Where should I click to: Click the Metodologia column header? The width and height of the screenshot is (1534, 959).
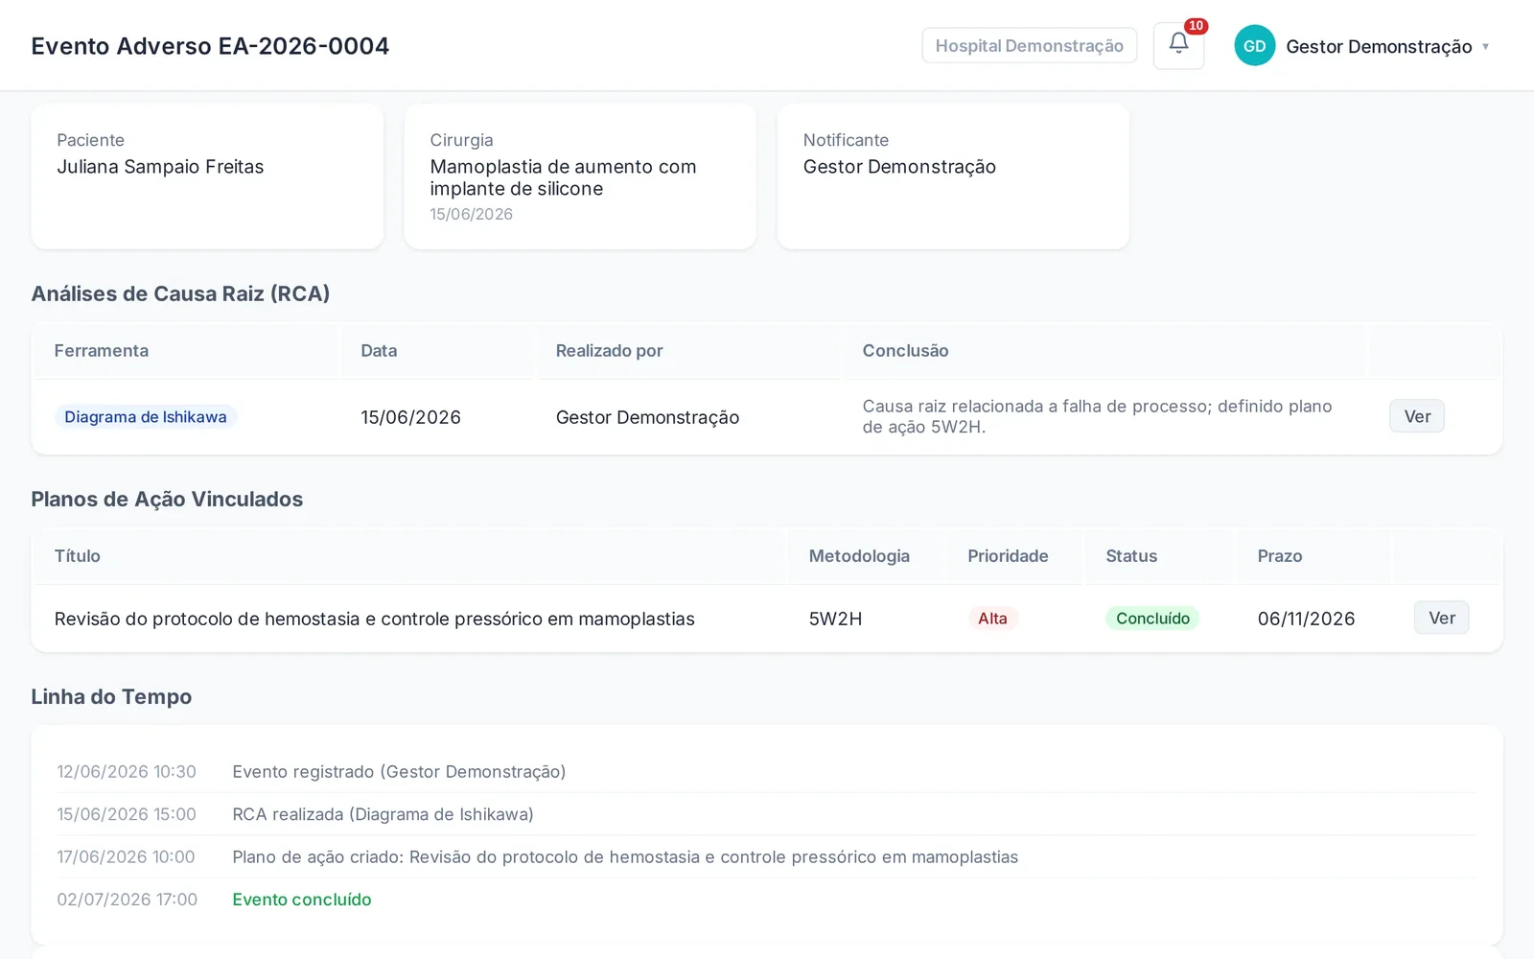(x=859, y=556)
